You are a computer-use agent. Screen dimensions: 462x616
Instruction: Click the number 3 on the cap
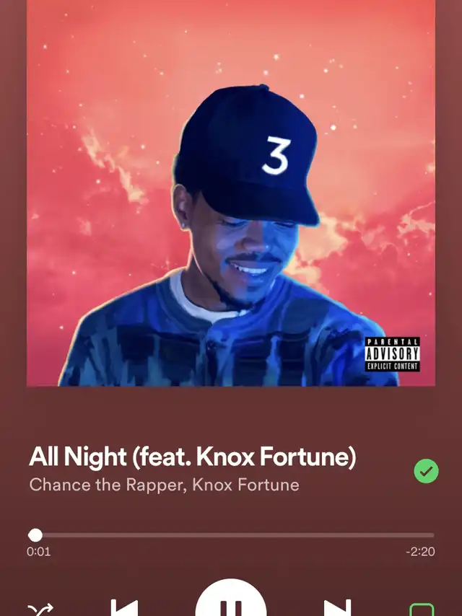click(276, 155)
